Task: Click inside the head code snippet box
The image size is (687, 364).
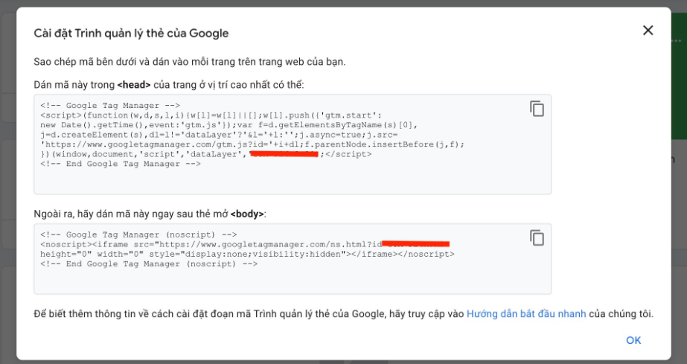Action: [x=293, y=144]
